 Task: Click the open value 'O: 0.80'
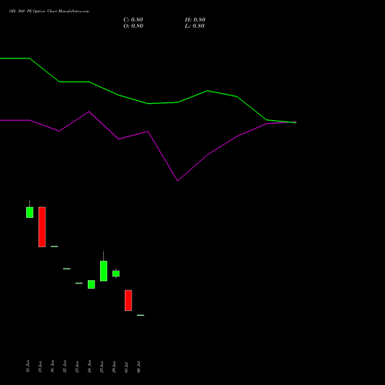[133, 26]
